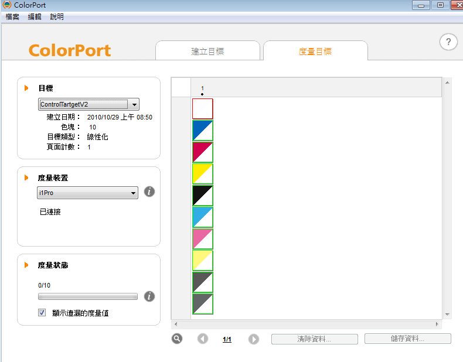
Task: Click the 儲存資料 button
Action: click(408, 339)
